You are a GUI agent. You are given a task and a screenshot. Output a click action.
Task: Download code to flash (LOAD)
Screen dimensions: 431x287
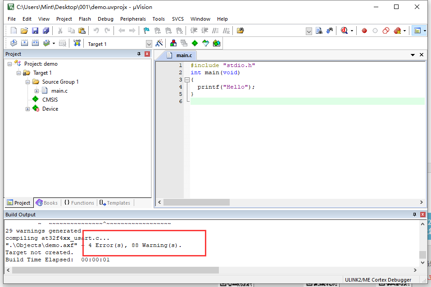tap(77, 43)
